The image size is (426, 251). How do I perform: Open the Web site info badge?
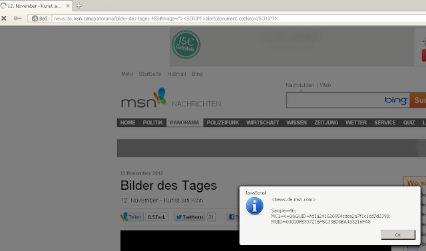pyautogui.click(x=40, y=19)
